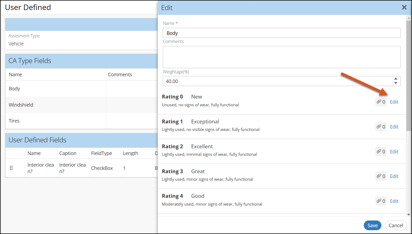The width and height of the screenshot is (412, 234).
Task: Open Edit link for Rating 4 Good
Action: (394, 201)
